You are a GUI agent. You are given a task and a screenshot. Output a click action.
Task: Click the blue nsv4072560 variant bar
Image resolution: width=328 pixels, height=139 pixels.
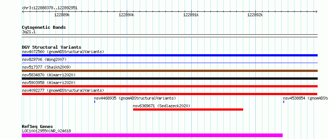click(x=170, y=55)
